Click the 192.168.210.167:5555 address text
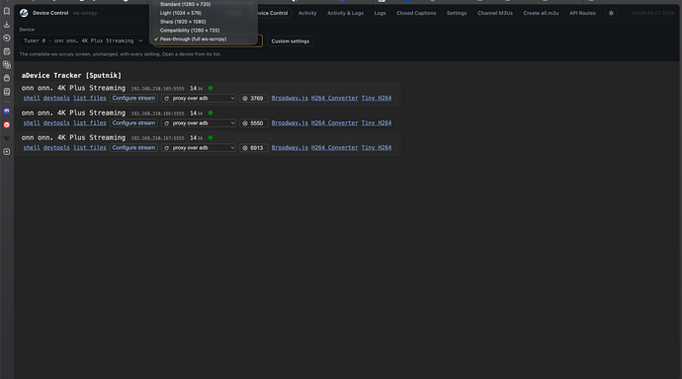Screen dimensions: 682x379 (157, 138)
